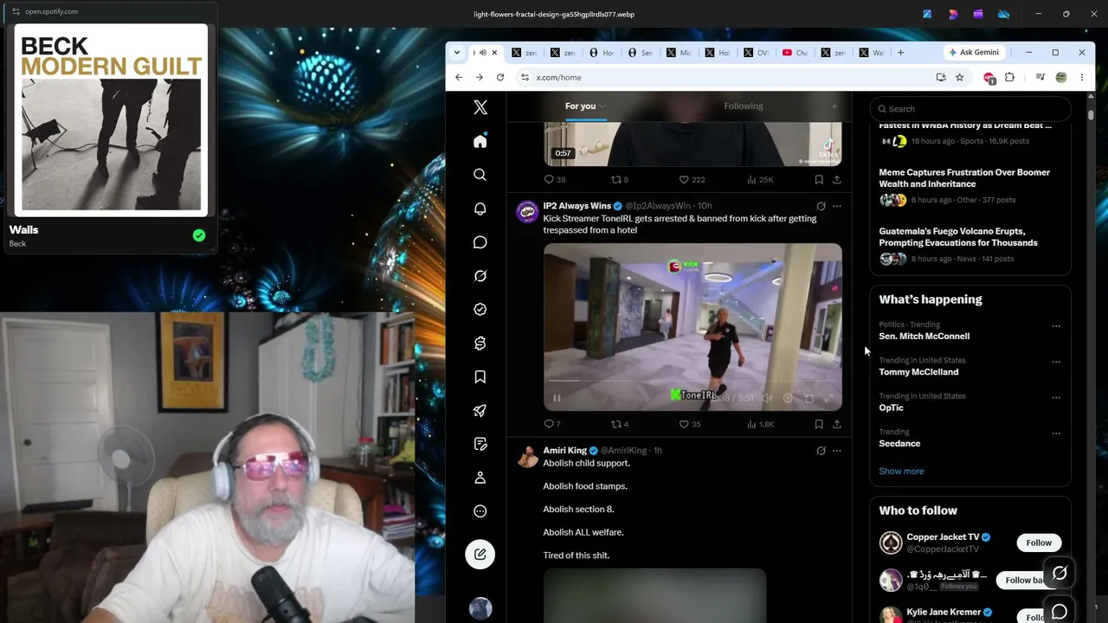Open options for Tommy McClelland trend
The image size is (1108, 623).
pos(1056,362)
